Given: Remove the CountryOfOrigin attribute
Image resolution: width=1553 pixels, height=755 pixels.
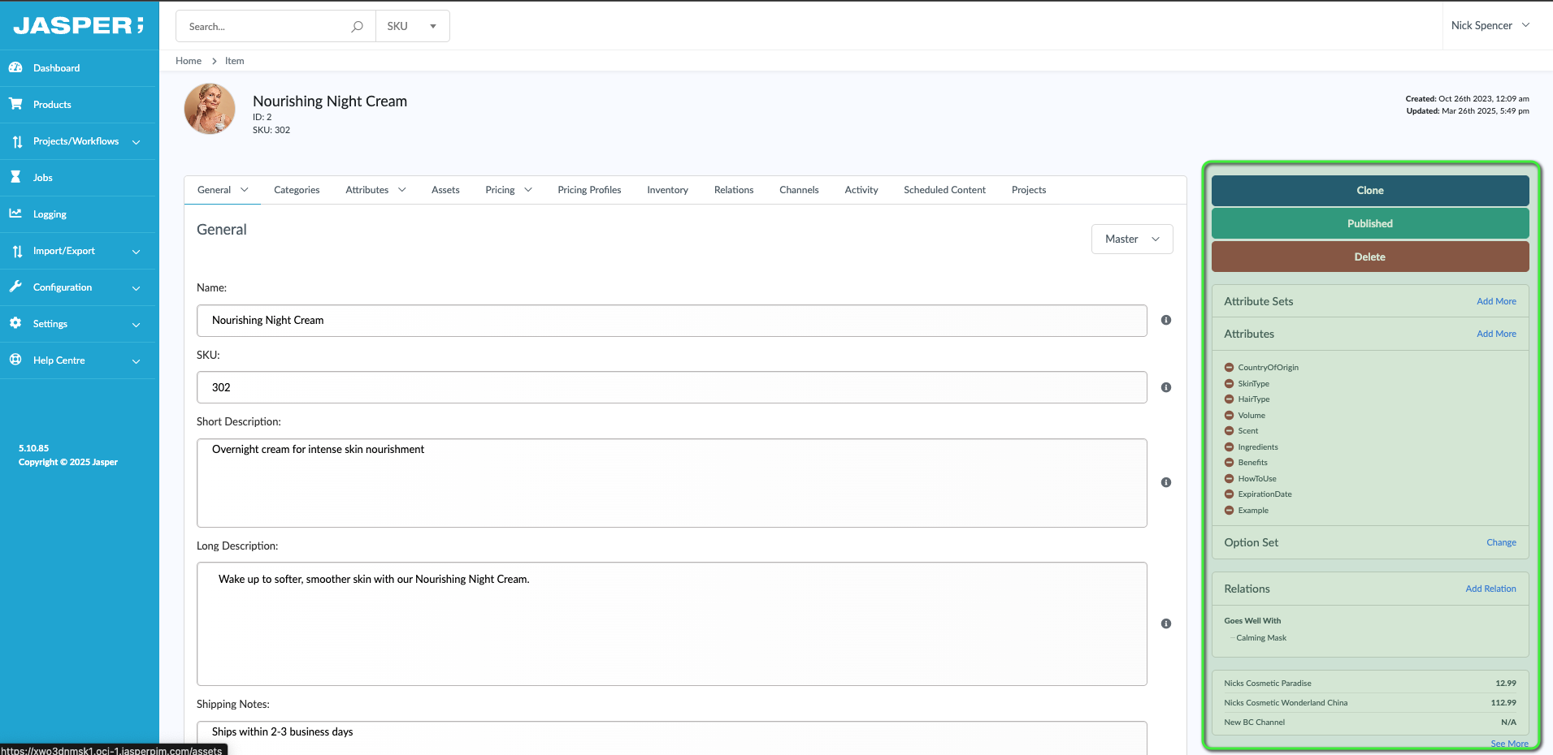Looking at the screenshot, I should 1229,368.
